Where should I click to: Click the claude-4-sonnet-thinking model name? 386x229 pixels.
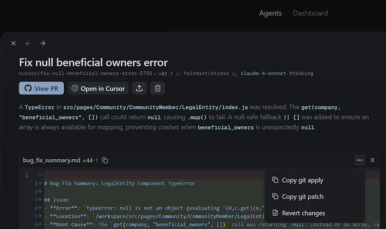pos(277,74)
